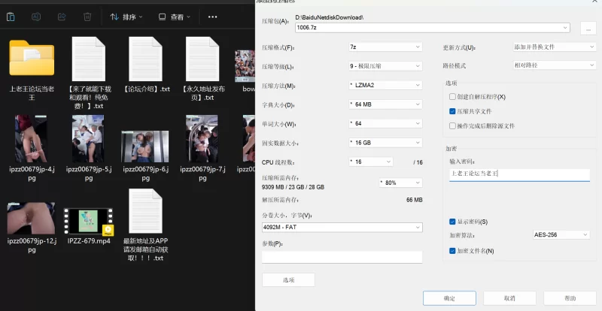Click the Rename icon in Explorer toolbar
602x311 pixels.
(35, 16)
